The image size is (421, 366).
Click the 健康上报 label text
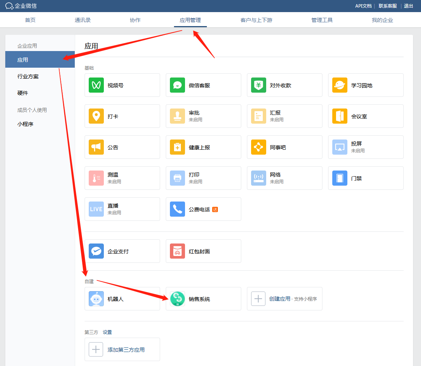click(199, 147)
